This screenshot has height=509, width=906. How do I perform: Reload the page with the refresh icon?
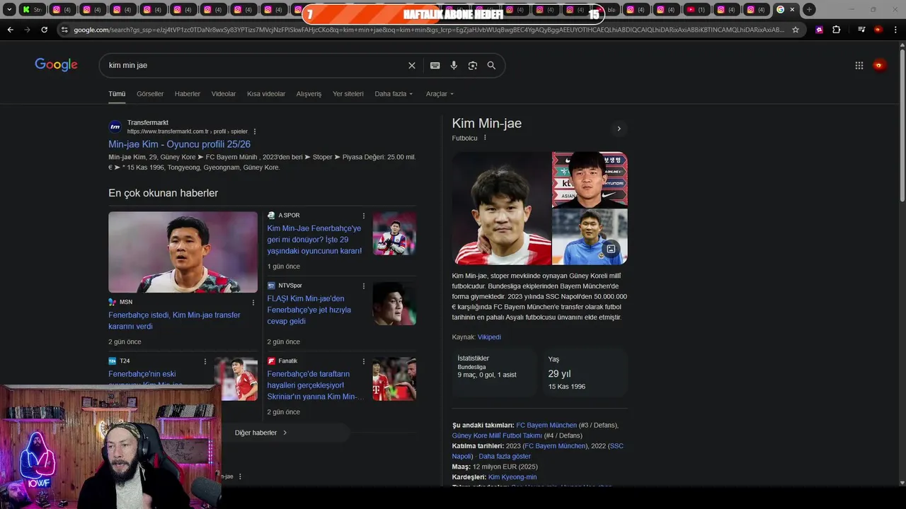[44, 30]
